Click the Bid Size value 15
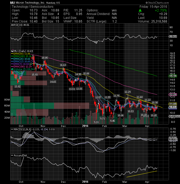The width and height of the screenshot is (180, 184). (x=57, y=21)
